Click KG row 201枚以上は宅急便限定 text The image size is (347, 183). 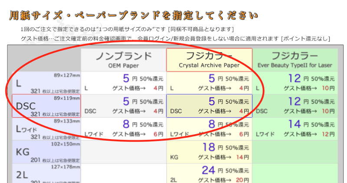pos(55,160)
